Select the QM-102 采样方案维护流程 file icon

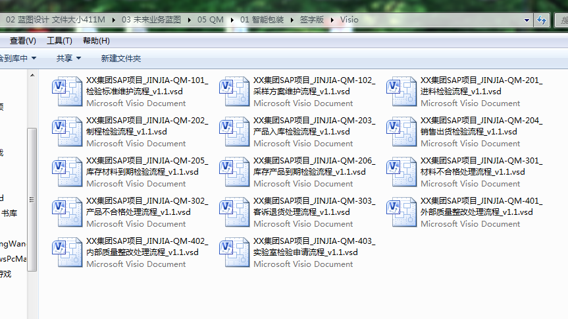[233, 91]
